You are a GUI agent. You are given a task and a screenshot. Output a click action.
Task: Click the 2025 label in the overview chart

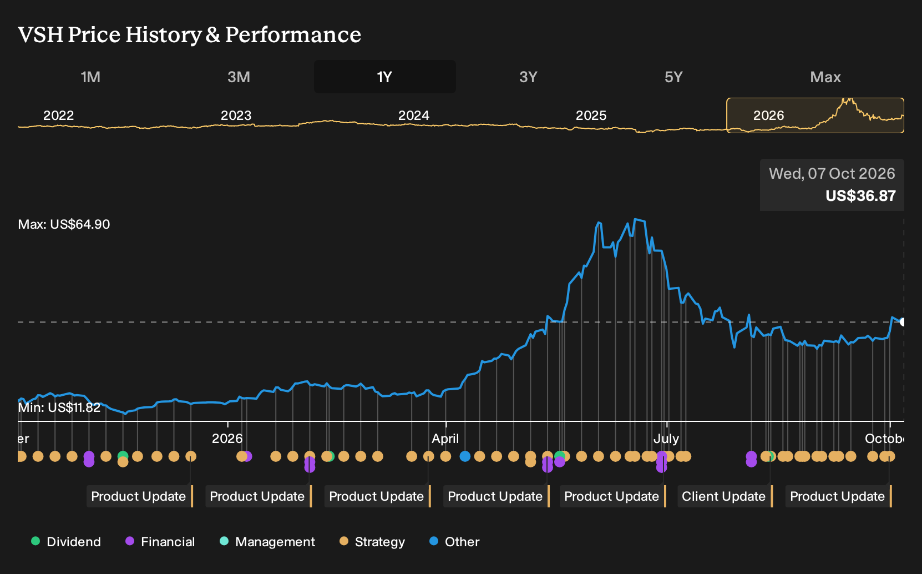[591, 115]
